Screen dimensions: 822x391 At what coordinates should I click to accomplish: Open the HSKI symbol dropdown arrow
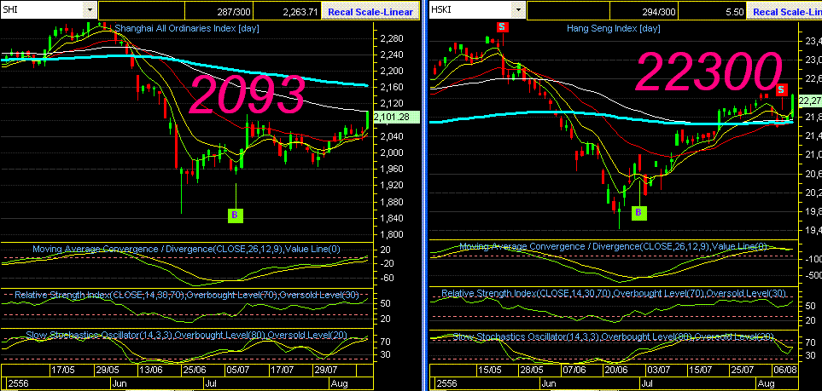[x=518, y=9]
